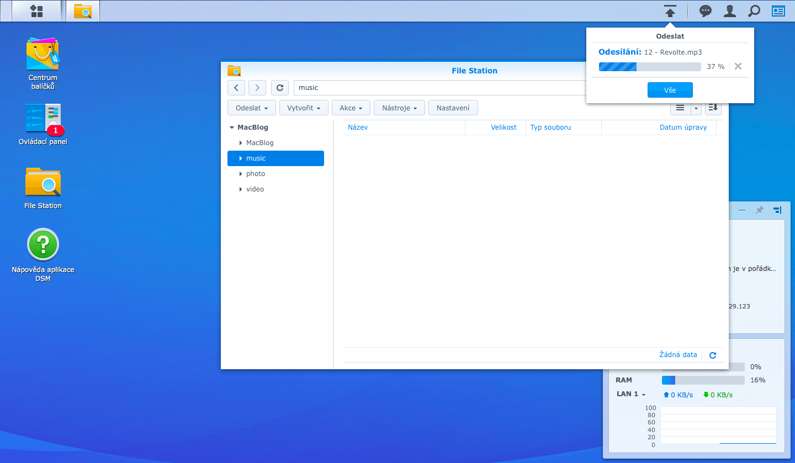
Task: Switch to list view icon in File Station
Action: (680, 108)
